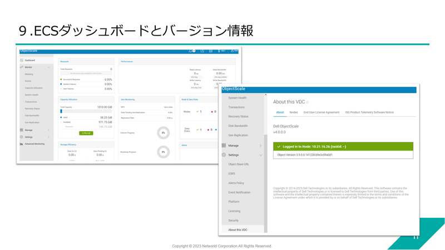
Task: Select Object Base URL under Settings
Action: tap(239, 164)
